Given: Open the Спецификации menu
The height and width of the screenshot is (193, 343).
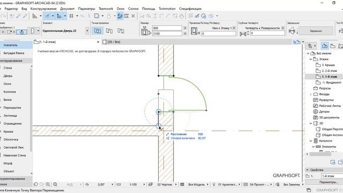Looking at the screenshot, I should pyautogui.click(x=190, y=9).
